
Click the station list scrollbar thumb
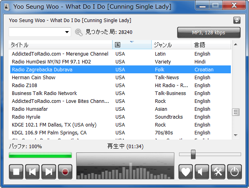pyautogui.click(x=236, y=112)
